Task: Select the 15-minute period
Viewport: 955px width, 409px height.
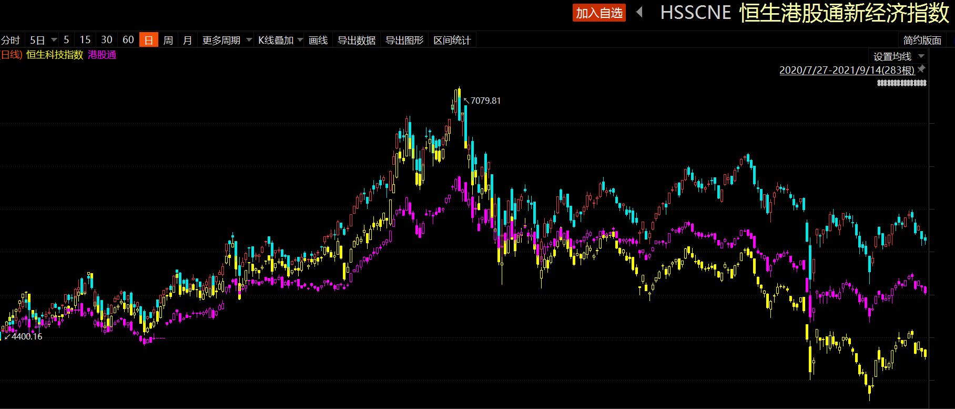Action: click(85, 40)
